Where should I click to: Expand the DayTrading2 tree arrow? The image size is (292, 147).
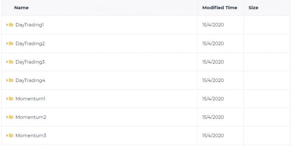pos(7,43)
